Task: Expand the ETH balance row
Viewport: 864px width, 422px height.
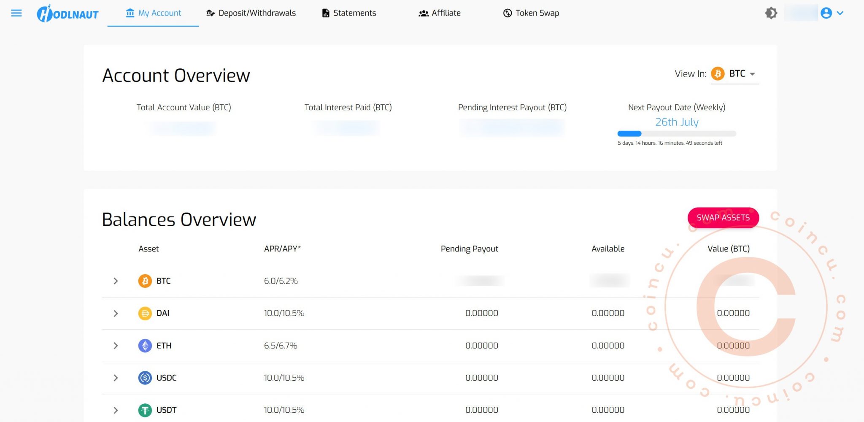Action: pos(116,346)
